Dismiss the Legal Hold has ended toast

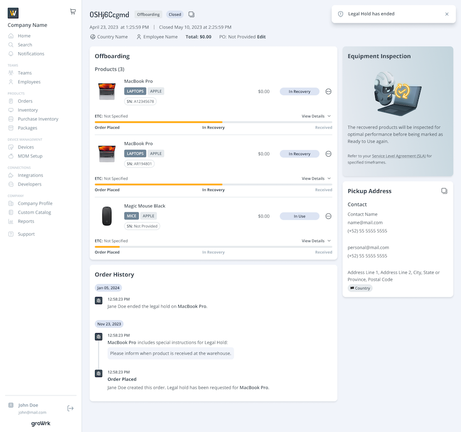click(x=447, y=14)
